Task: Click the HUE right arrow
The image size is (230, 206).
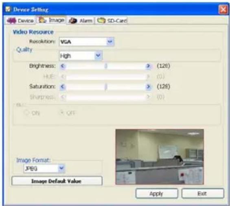Action: point(148,76)
